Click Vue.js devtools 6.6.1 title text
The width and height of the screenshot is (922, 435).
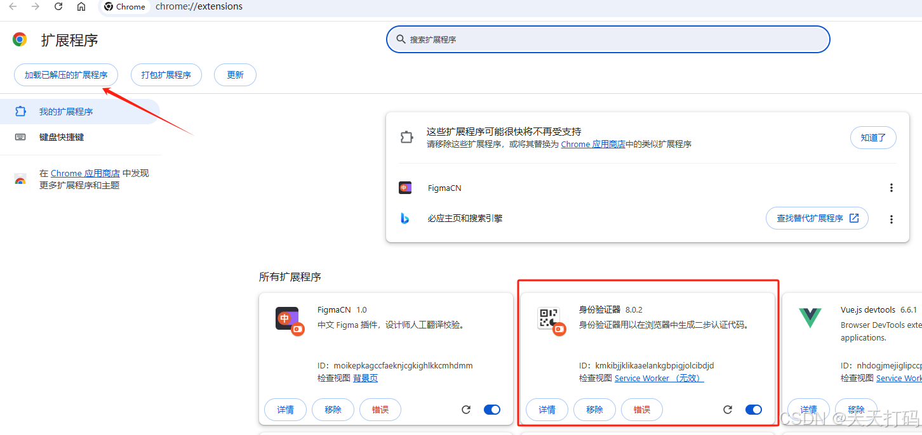point(879,310)
